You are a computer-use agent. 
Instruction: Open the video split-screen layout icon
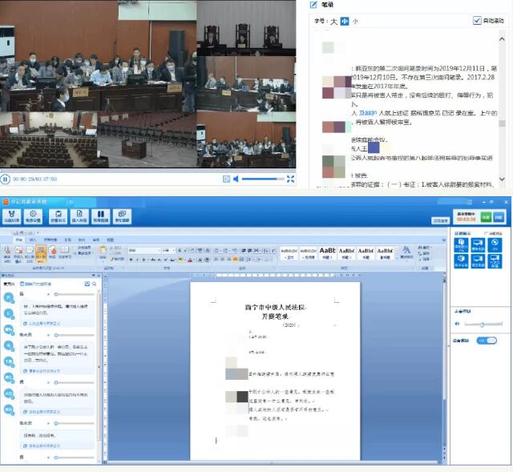coord(226,179)
